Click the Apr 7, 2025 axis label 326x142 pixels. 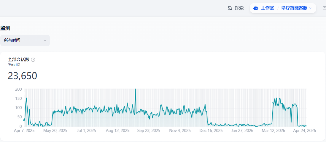click(24, 130)
